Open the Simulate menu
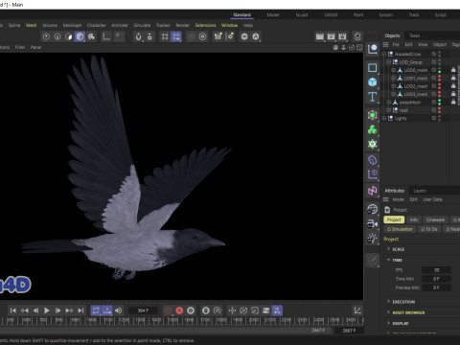Viewport: 460px width, 345px height. (x=142, y=25)
